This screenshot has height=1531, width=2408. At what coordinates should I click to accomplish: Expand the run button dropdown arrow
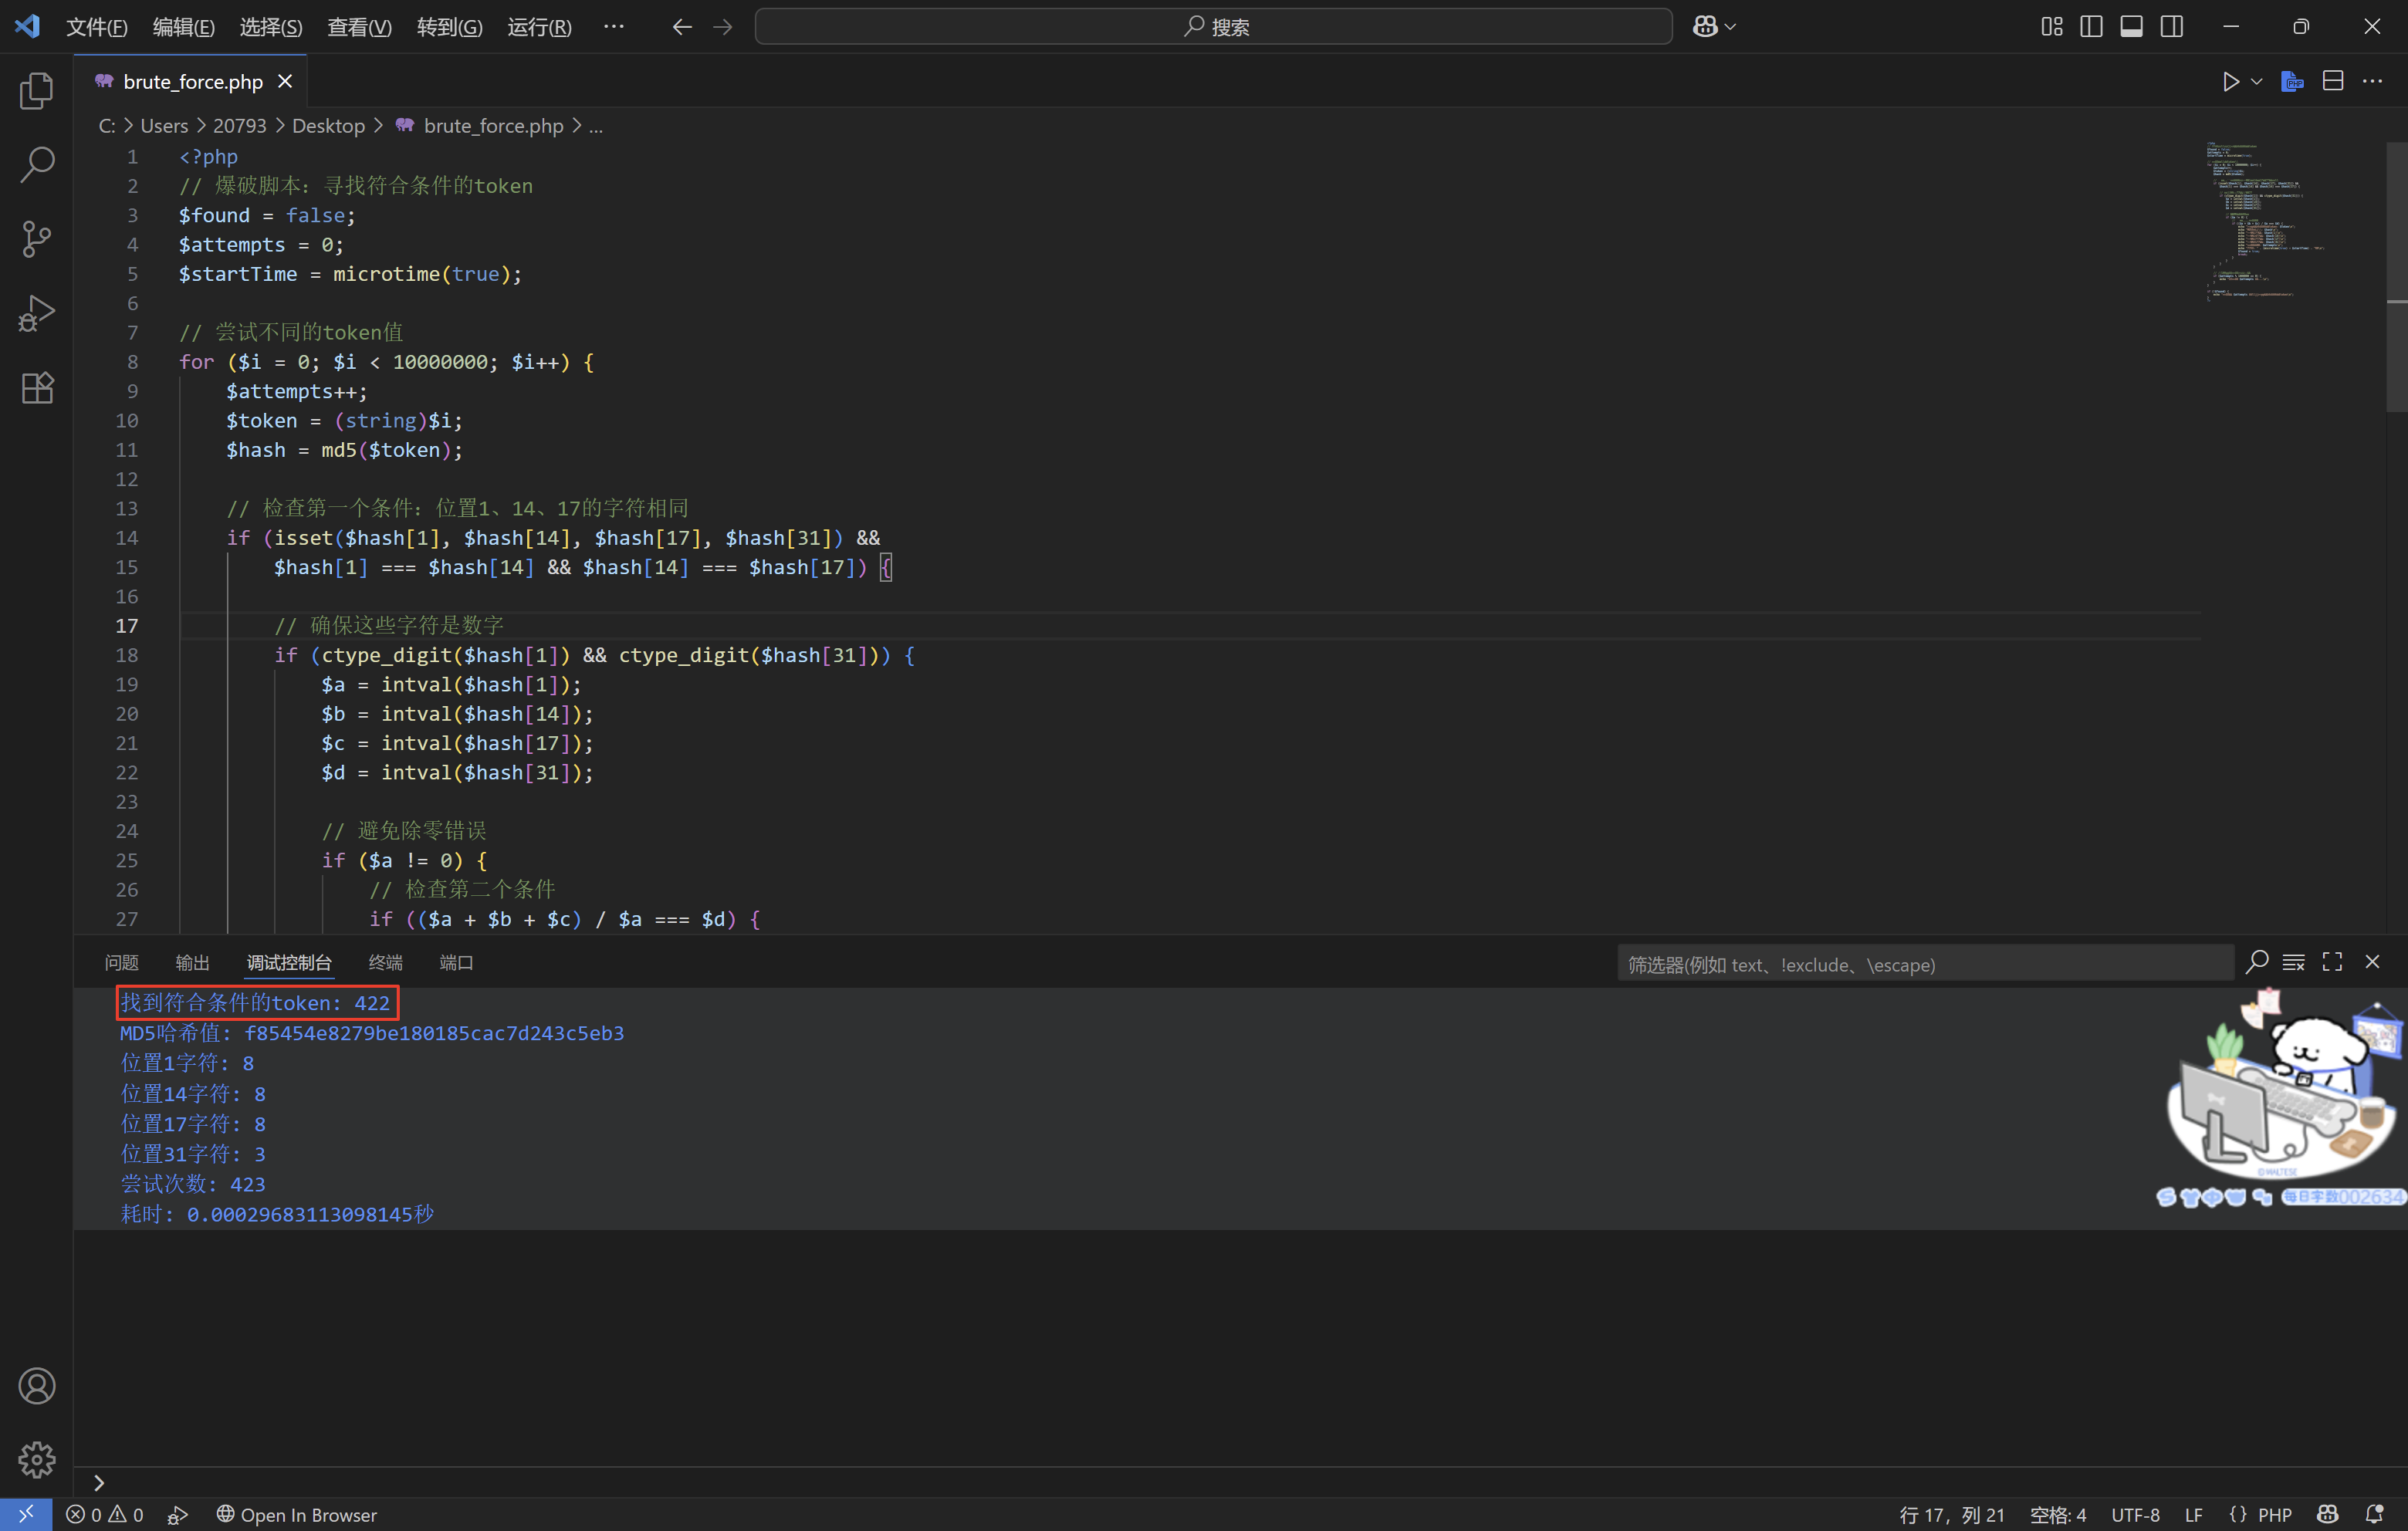pos(2256,82)
